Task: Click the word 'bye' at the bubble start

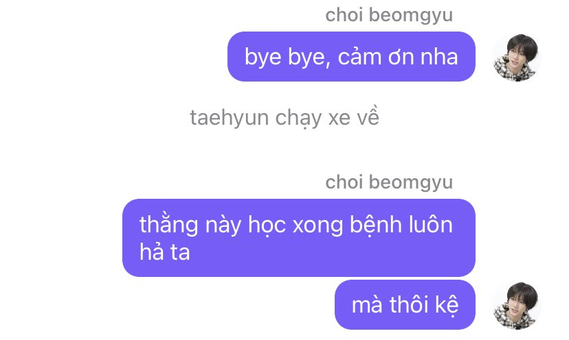Action: tap(263, 57)
